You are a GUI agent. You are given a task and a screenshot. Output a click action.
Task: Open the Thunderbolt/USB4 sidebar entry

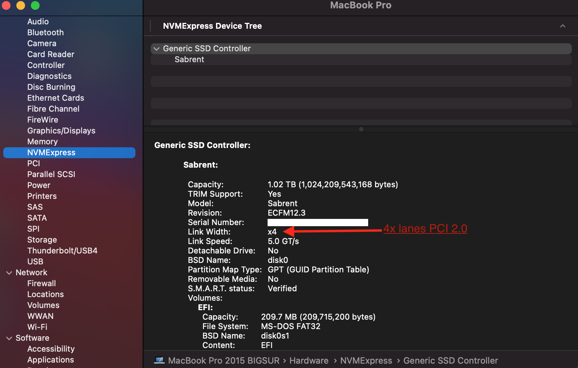[x=62, y=251]
